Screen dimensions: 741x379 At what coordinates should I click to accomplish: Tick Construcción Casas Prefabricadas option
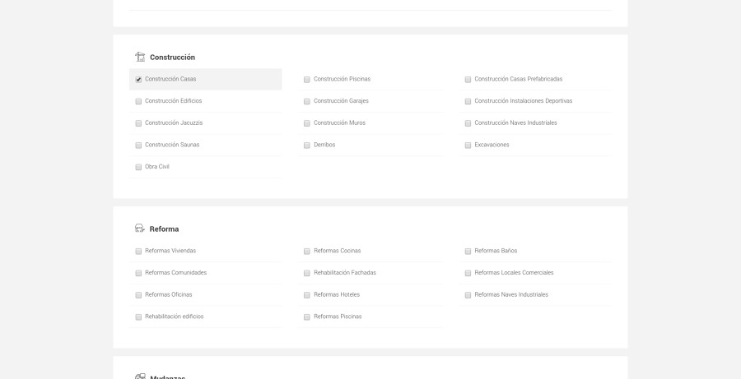468,80
